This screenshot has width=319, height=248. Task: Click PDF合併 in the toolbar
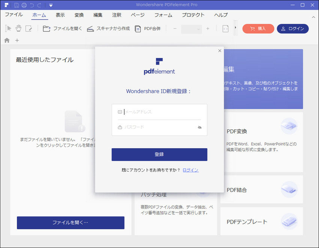click(x=148, y=29)
